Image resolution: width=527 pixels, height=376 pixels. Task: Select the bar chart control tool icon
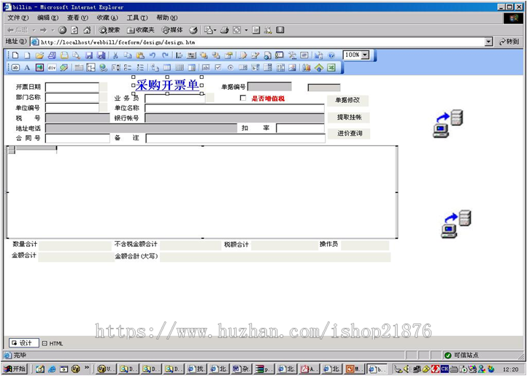[x=306, y=68]
